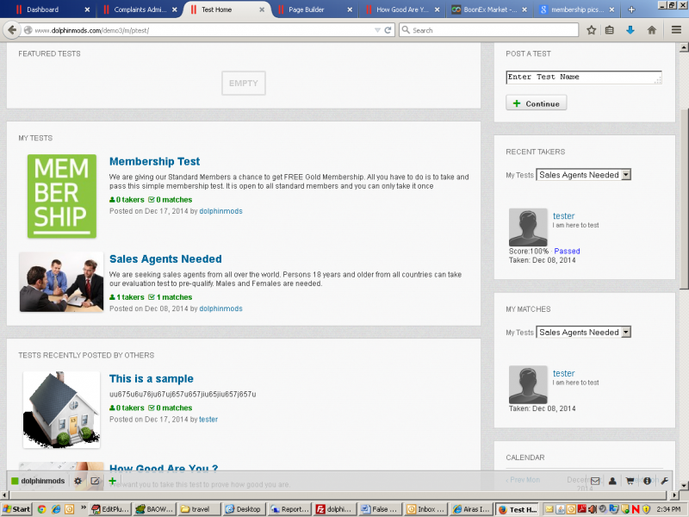Switch to the How Good Are You tab
689x517 pixels.
(x=402, y=9)
